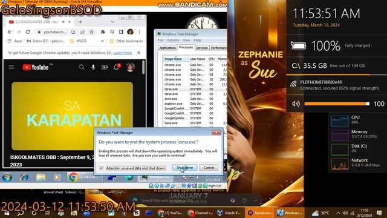Open the weather 30°C widget
387x218 pixels.
click(320, 213)
